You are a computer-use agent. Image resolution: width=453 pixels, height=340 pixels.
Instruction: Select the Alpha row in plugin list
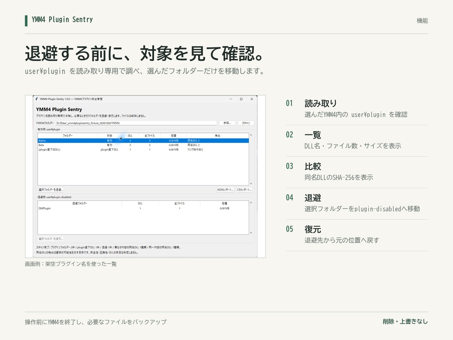143,140
